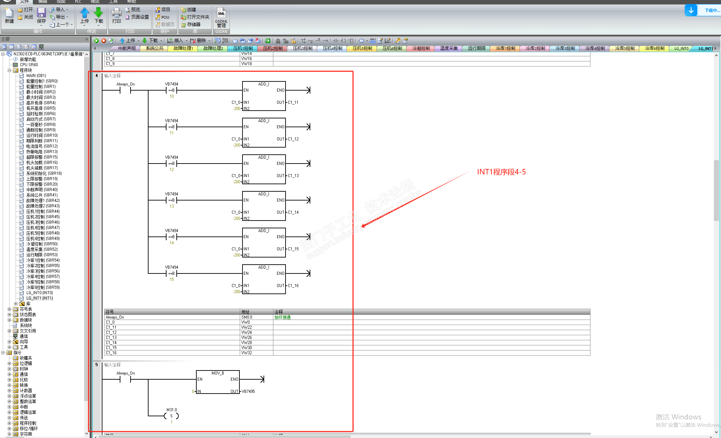Switch to the 压机1控制 tab
Image resolution: width=721 pixels, height=438 pixels.
tap(243, 49)
